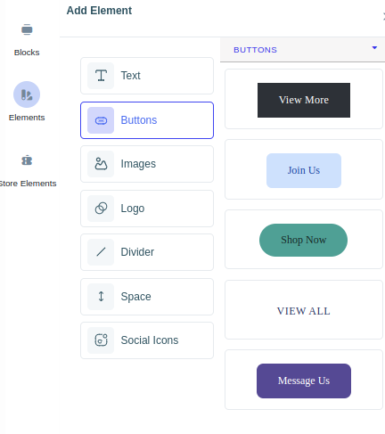Expand the BUTTONS header bar
Image resolution: width=385 pixels, height=434 pixels.
point(302,50)
